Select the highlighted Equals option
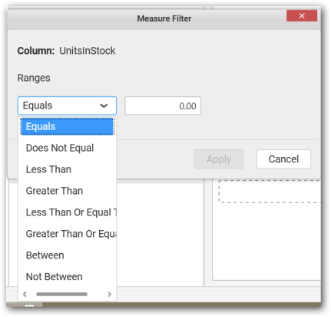The width and height of the screenshot is (331, 317). point(67,126)
